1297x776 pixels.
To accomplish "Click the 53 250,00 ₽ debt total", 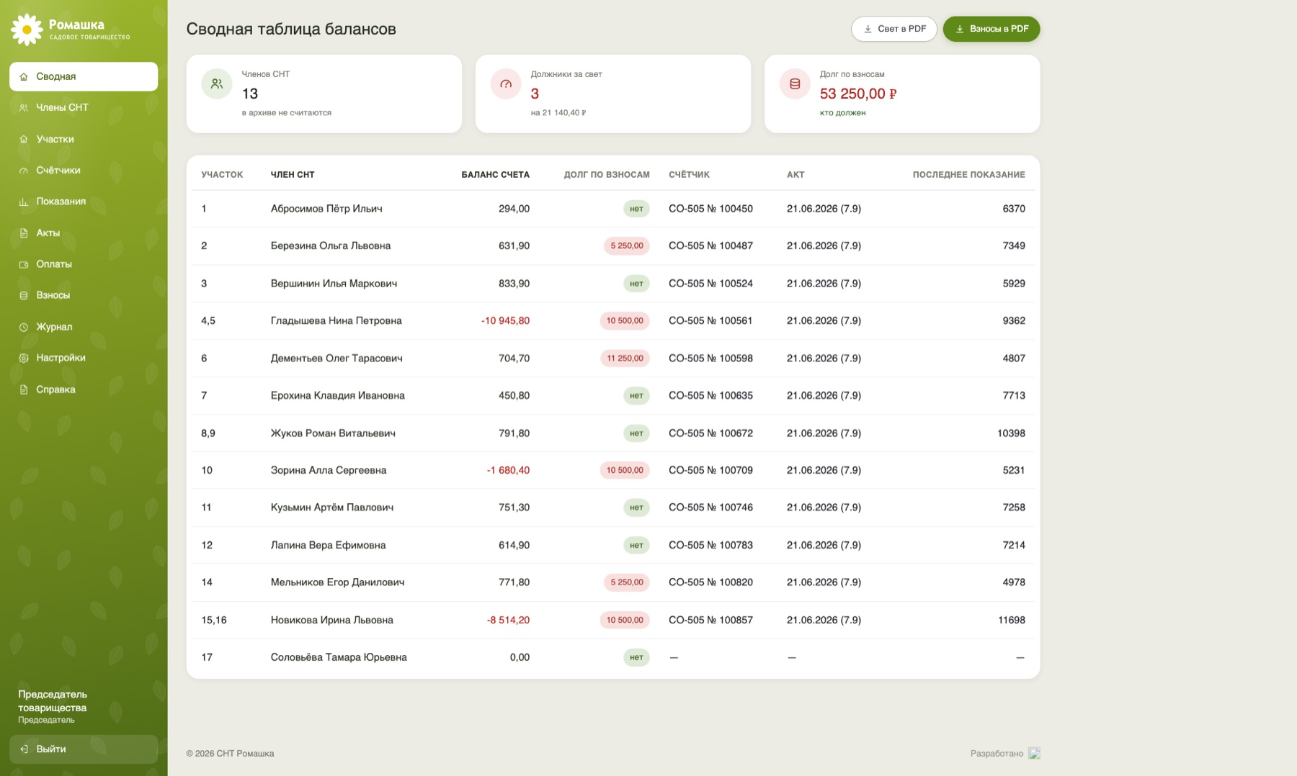I will (x=858, y=94).
